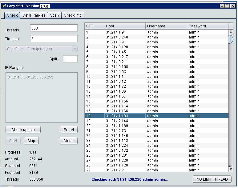Select host row 31.214.2.73
The height and width of the screenshot is (188, 238).
tap(156, 131)
